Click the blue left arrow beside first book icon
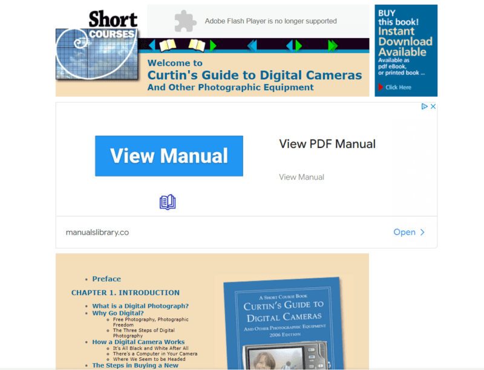Screen dimensions: 484x370 152,45
